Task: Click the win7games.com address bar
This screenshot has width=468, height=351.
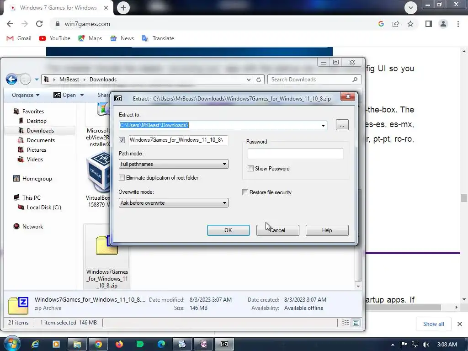Action: (87, 24)
